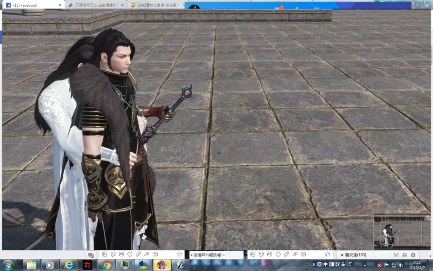Open camera in the right chat box
The height and width of the screenshot is (271, 433).
[303, 254]
